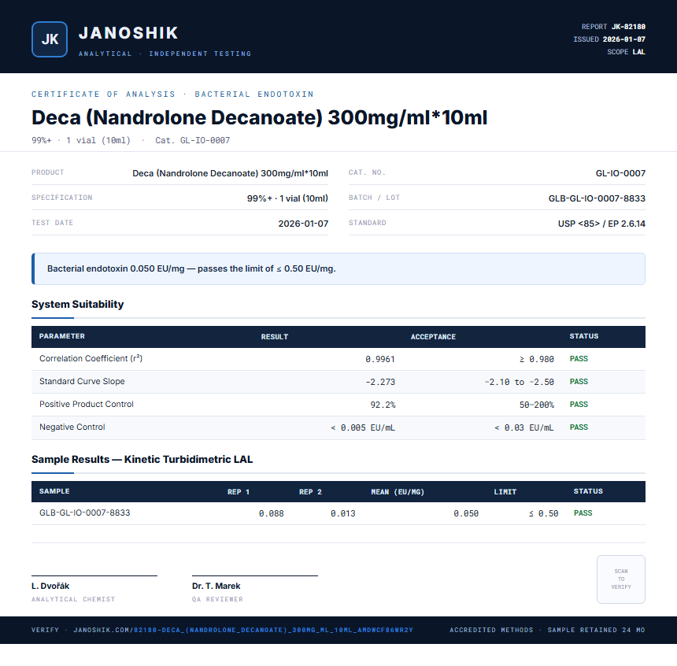Click acceptance range 50–200%
The height and width of the screenshot is (666, 677).
pyautogui.click(x=537, y=405)
